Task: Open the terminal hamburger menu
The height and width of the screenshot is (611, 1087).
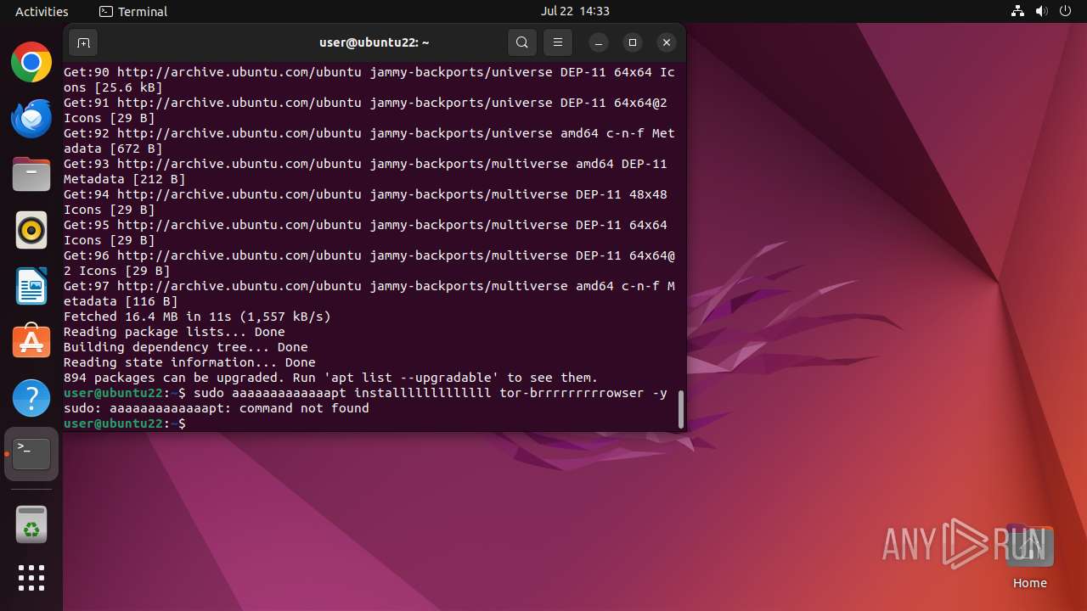Action: tap(558, 42)
